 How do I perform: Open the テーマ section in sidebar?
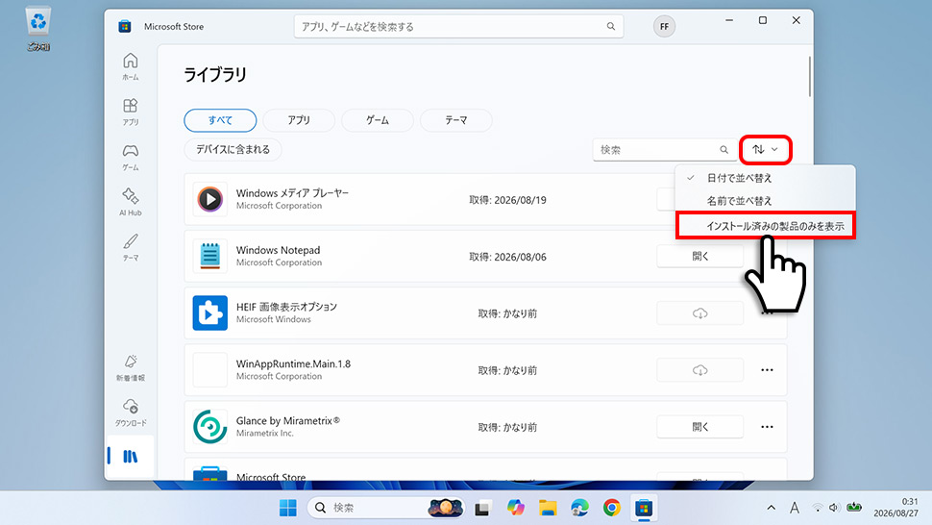(130, 247)
